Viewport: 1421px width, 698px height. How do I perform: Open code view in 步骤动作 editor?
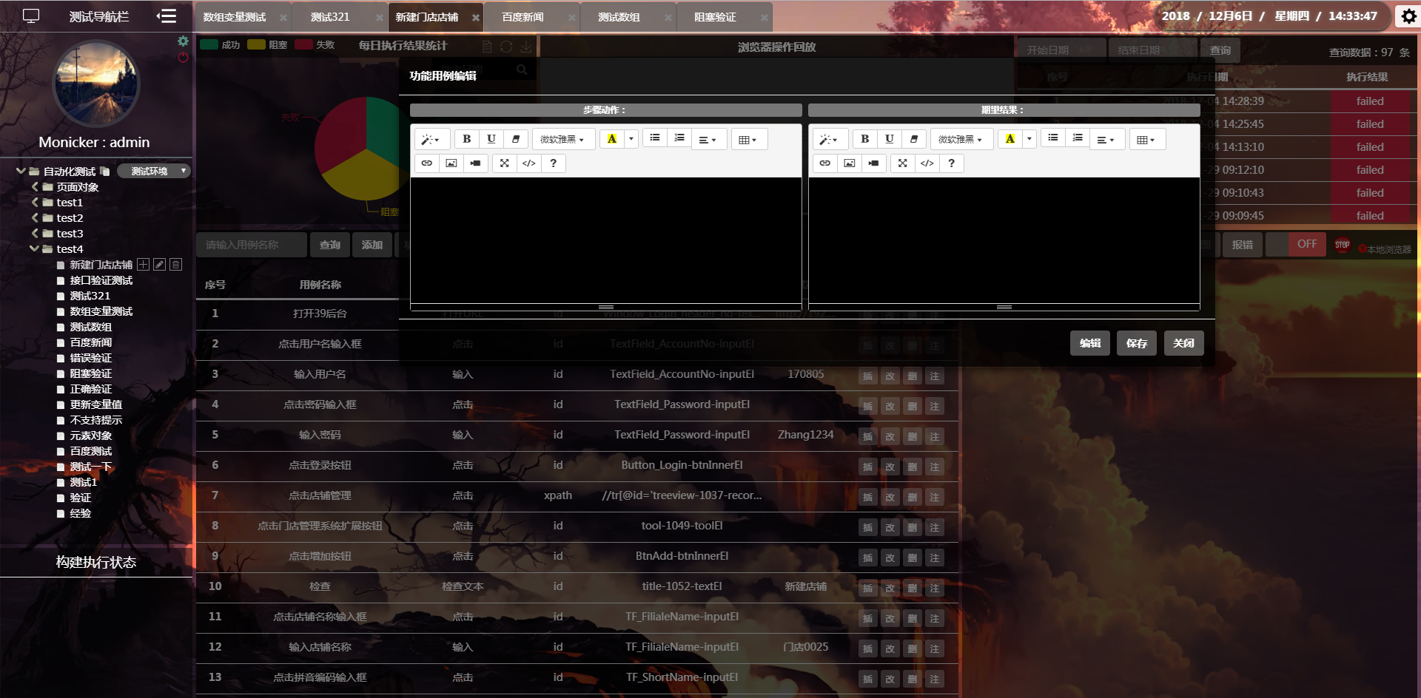(529, 163)
